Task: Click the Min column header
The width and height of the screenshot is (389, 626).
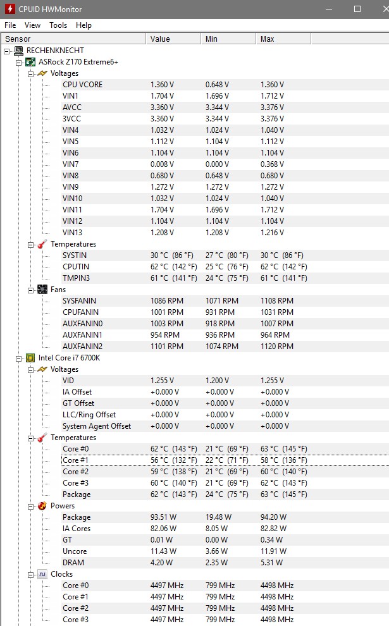Action: click(x=228, y=39)
